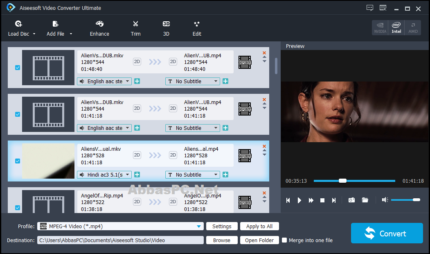Open the Trim scissors tool
The image size is (430, 254).
click(x=135, y=29)
